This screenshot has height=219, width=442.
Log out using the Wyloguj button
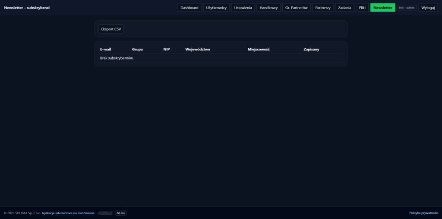(x=428, y=8)
